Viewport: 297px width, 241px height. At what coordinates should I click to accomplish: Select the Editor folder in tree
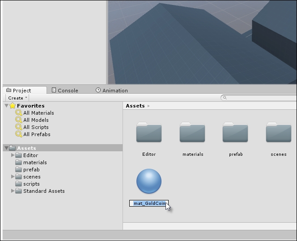click(31, 155)
